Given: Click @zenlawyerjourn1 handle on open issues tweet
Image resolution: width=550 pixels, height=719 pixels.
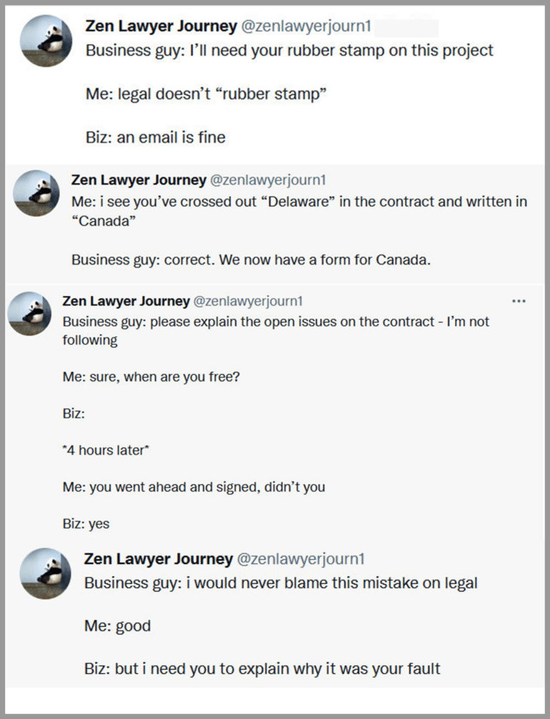Looking at the screenshot, I should point(248,301).
